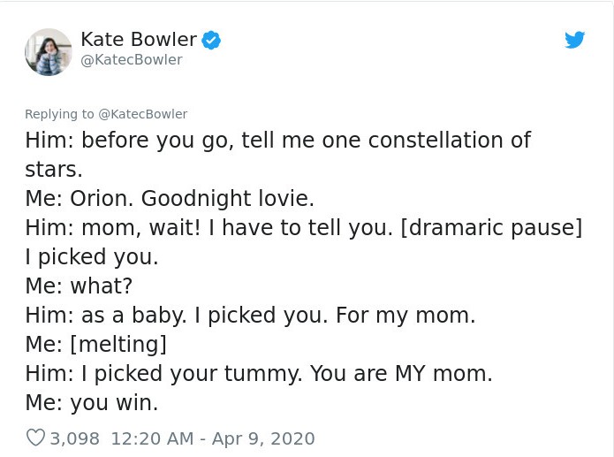Open the Kate Bowler display name link
This screenshot has width=614, height=457.
click(x=138, y=39)
